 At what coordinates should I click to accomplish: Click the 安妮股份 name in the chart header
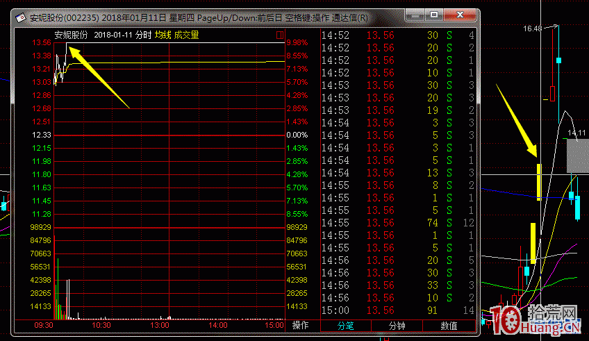point(71,35)
